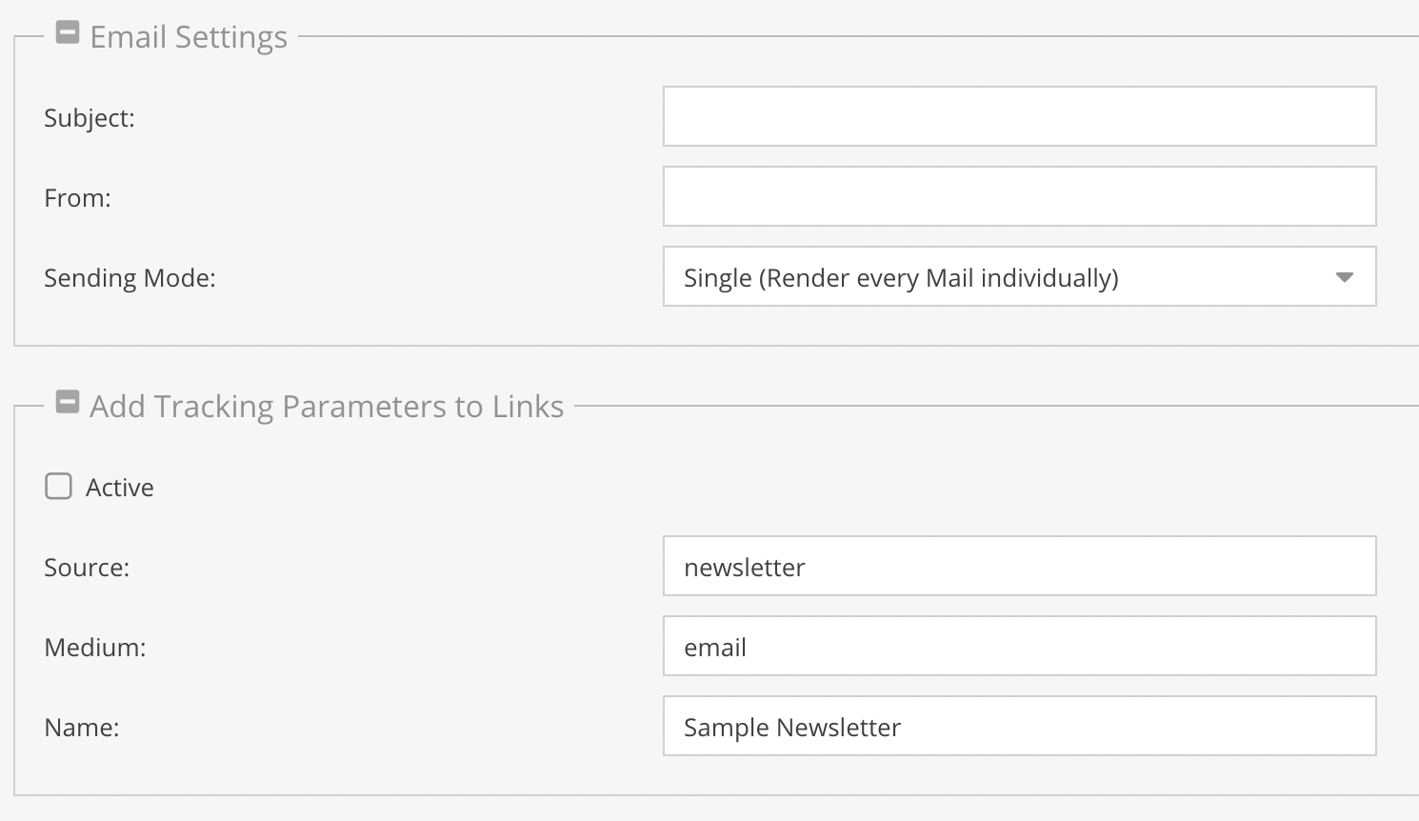Viewport: 1419px width, 821px height.
Task: Enable the Active tracking checkbox
Action: click(59, 487)
